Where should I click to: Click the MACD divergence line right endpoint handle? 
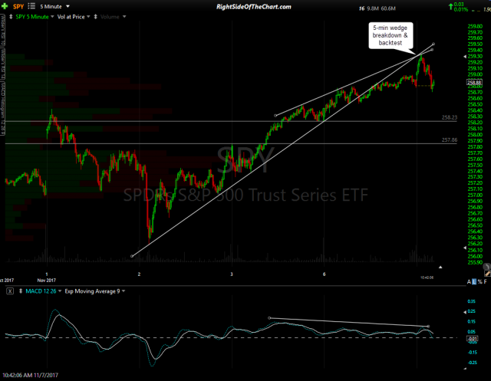coord(428,327)
